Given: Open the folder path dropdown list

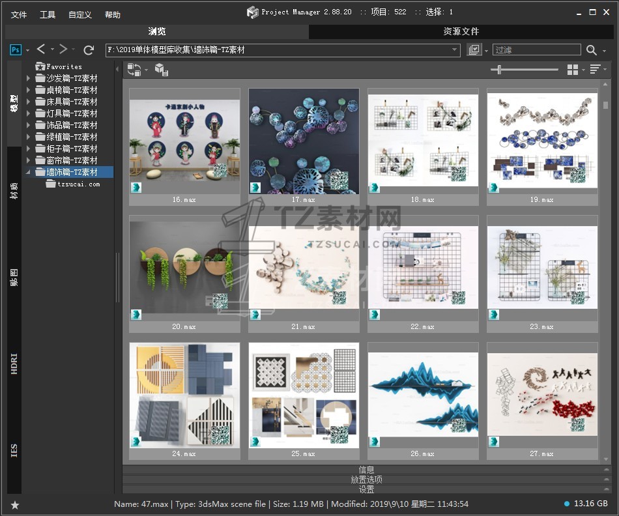Looking at the screenshot, I should [x=454, y=50].
